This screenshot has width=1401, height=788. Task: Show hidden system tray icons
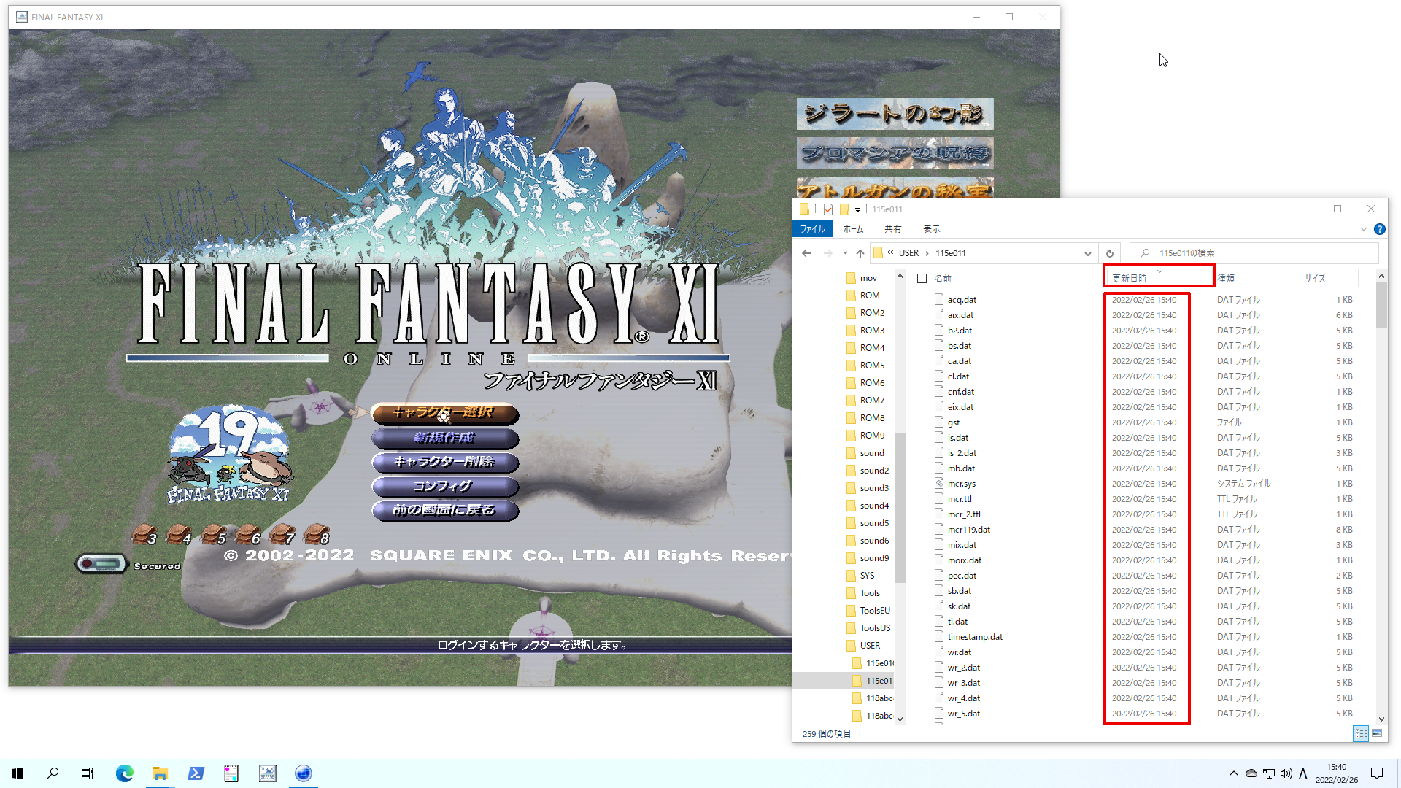(1234, 773)
